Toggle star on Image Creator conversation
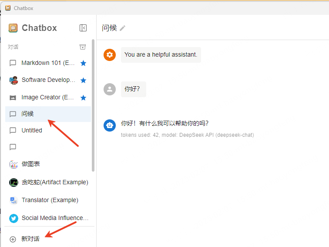 coord(83,98)
